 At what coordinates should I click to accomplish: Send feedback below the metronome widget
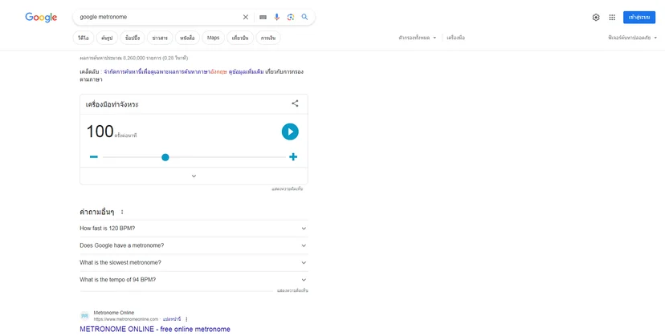[287, 189]
